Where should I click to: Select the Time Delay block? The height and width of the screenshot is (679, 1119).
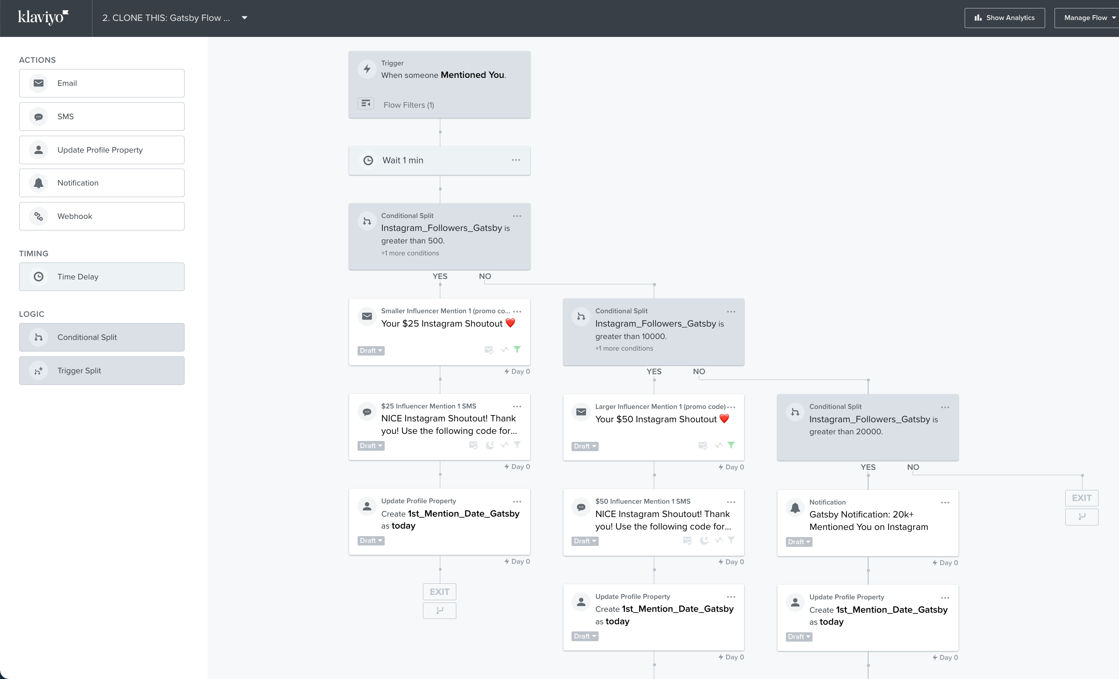pos(102,277)
